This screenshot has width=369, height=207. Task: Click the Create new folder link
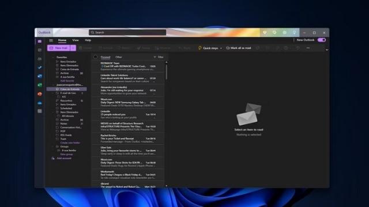[70, 143]
